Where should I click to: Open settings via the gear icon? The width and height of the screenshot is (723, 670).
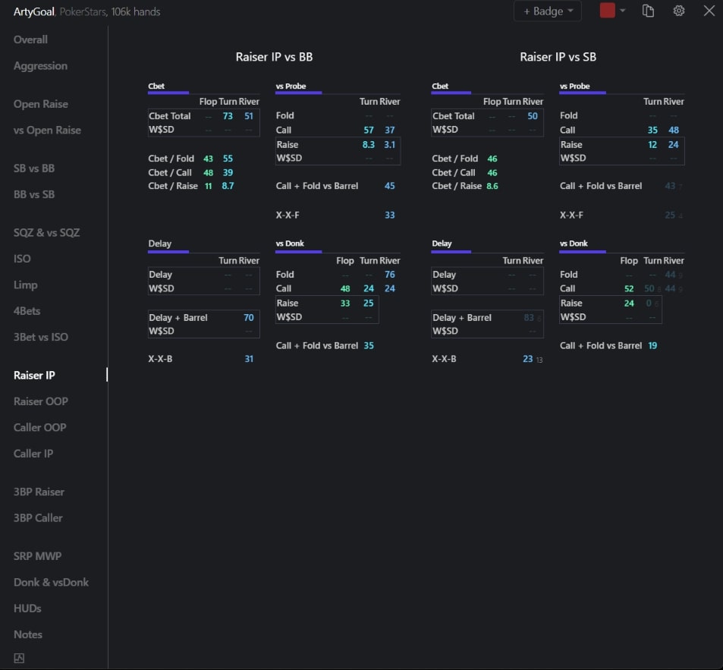(679, 11)
